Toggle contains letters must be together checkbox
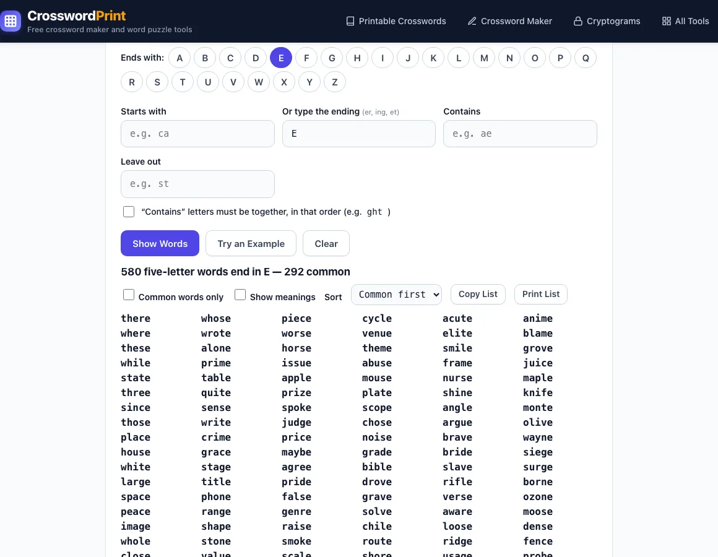718x557 pixels. coord(129,212)
